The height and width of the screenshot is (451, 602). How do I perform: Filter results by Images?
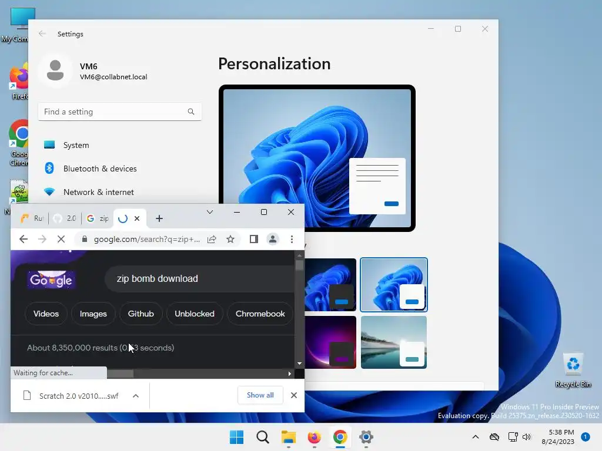click(x=93, y=314)
